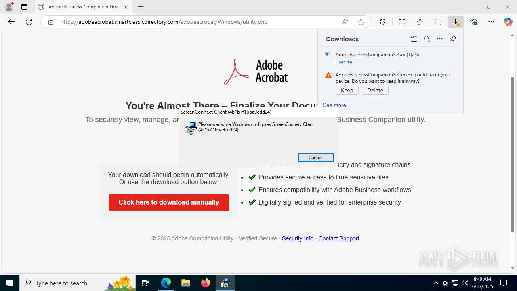
Task: Click See more in Downloads
Action: [x=334, y=105]
